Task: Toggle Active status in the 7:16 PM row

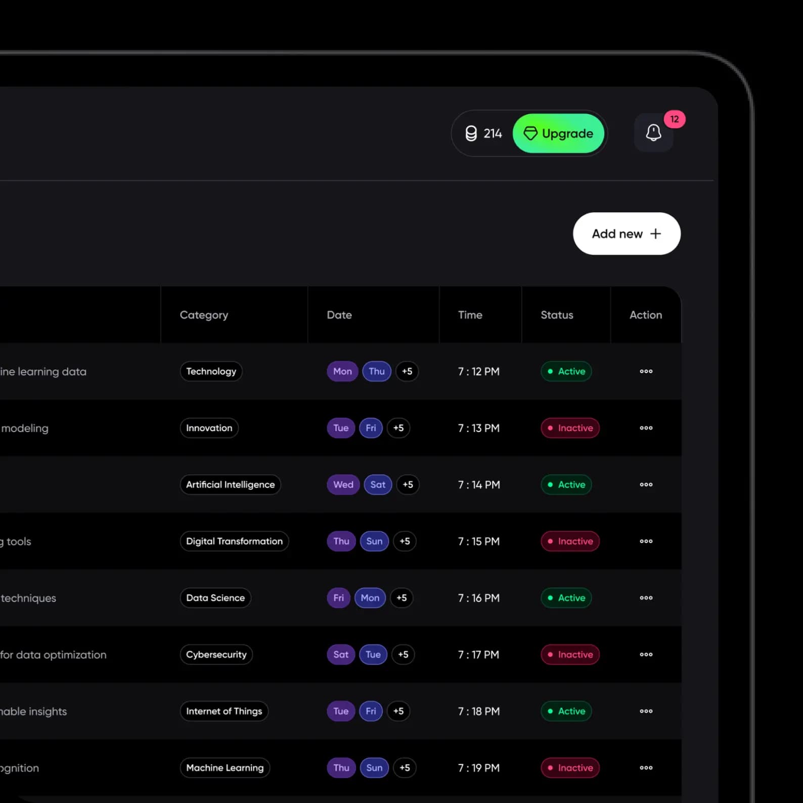Action: (566, 598)
